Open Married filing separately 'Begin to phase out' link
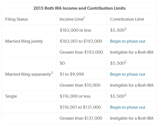This screenshot has height=126, width=160. pyautogui.click(x=127, y=74)
